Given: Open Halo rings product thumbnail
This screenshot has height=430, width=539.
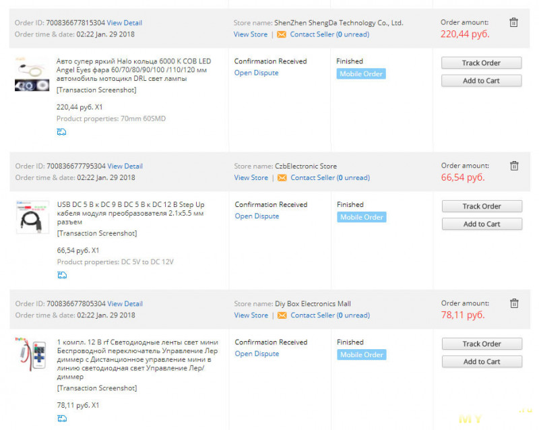Looking at the screenshot, I should pyautogui.click(x=32, y=74).
